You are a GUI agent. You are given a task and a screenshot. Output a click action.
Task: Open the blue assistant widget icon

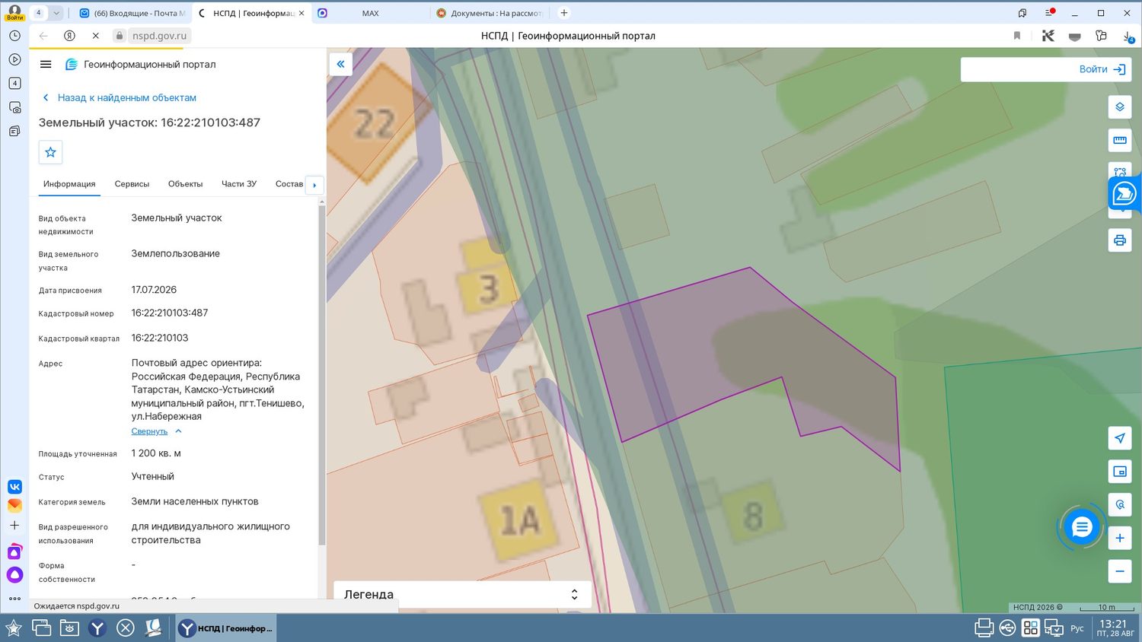1124,194
